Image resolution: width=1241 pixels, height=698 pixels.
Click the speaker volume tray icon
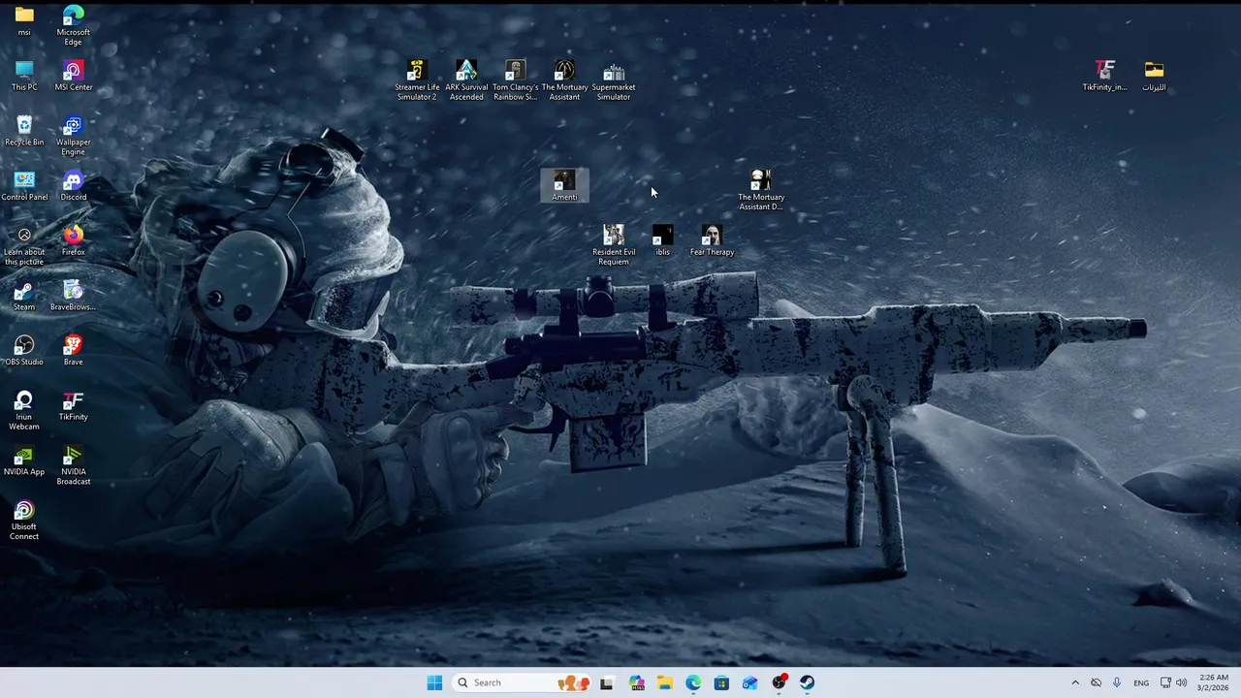coord(1181,682)
